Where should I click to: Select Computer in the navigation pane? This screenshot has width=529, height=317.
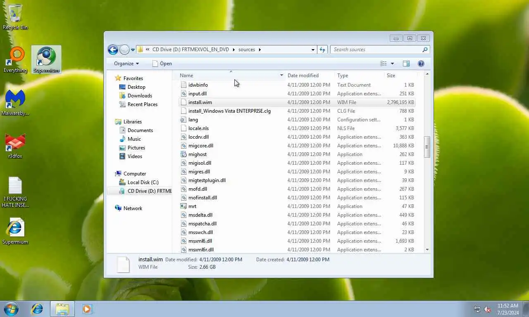coord(131,174)
